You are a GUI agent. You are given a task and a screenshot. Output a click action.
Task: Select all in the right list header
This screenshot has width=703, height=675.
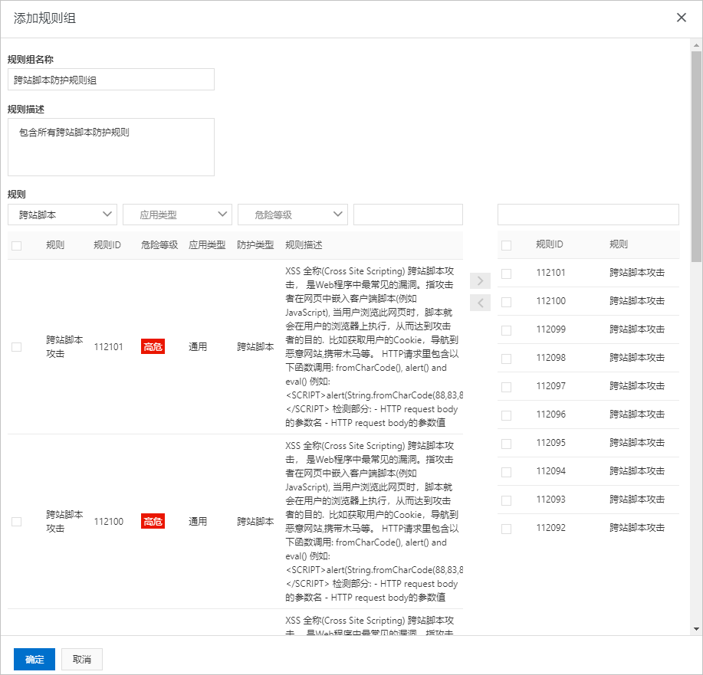(x=506, y=245)
